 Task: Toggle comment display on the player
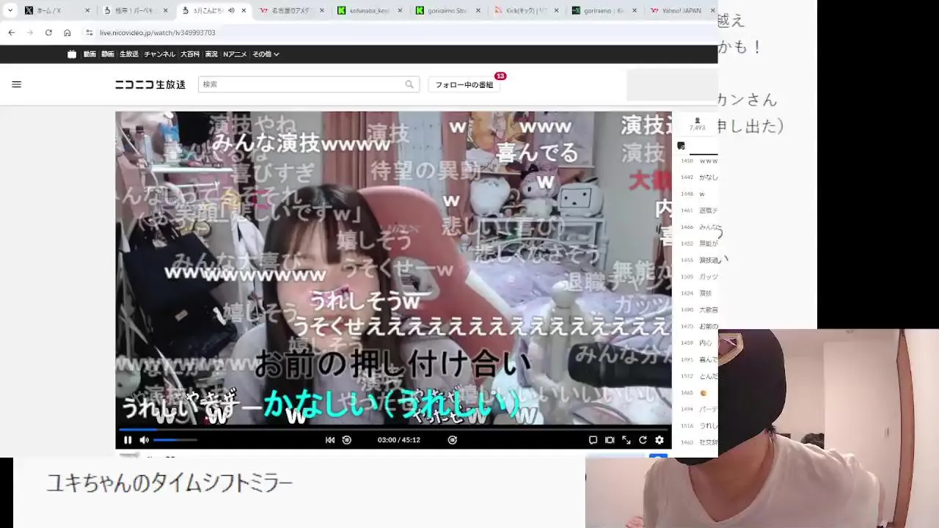[x=593, y=440]
